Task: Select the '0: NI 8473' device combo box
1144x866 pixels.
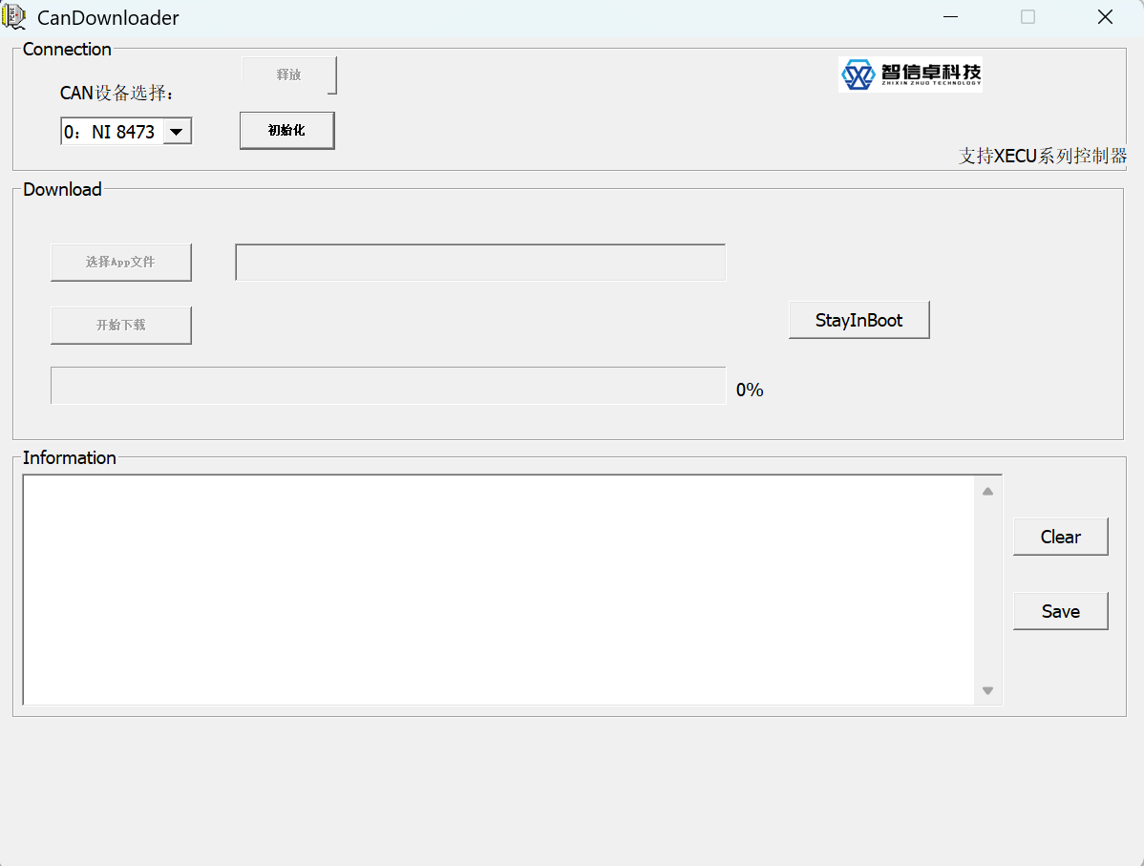Action: 111,132
